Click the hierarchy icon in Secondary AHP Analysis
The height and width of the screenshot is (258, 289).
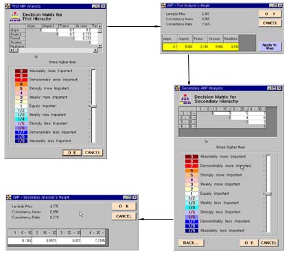coord(185,99)
